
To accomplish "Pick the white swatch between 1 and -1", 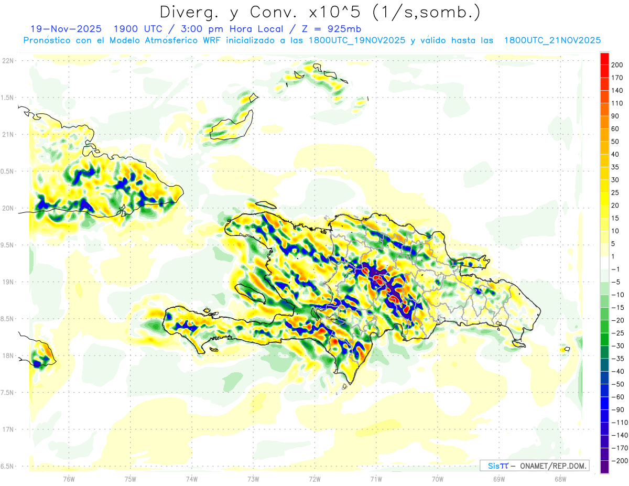I will (604, 263).
